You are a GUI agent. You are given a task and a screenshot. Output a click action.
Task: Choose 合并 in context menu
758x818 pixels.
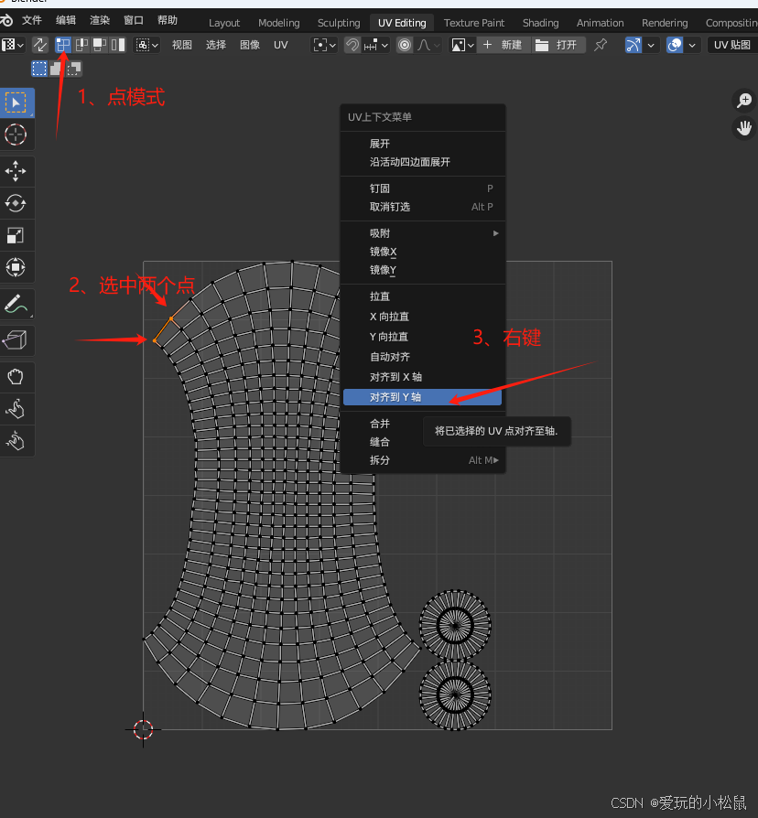coord(422,424)
